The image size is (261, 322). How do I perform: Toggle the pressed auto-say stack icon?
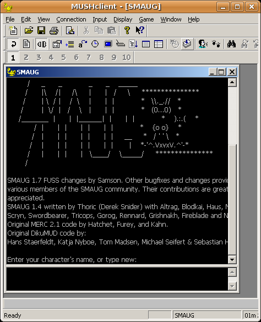[187, 43]
